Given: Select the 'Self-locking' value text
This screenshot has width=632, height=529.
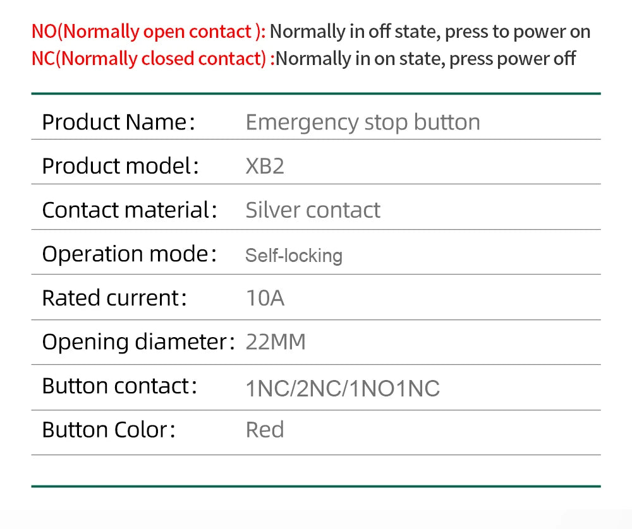Looking at the screenshot, I should [x=294, y=256].
